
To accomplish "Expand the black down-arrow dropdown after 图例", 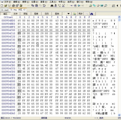I will [x=69, y=14].
